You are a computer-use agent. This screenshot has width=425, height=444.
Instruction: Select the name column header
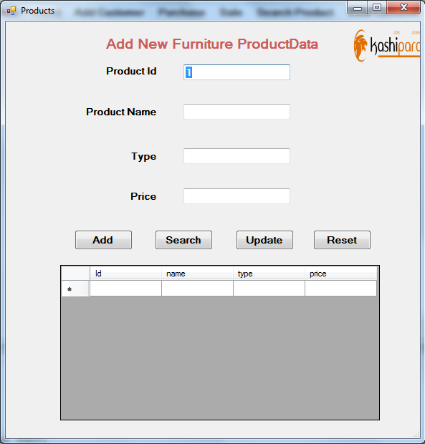[198, 274]
